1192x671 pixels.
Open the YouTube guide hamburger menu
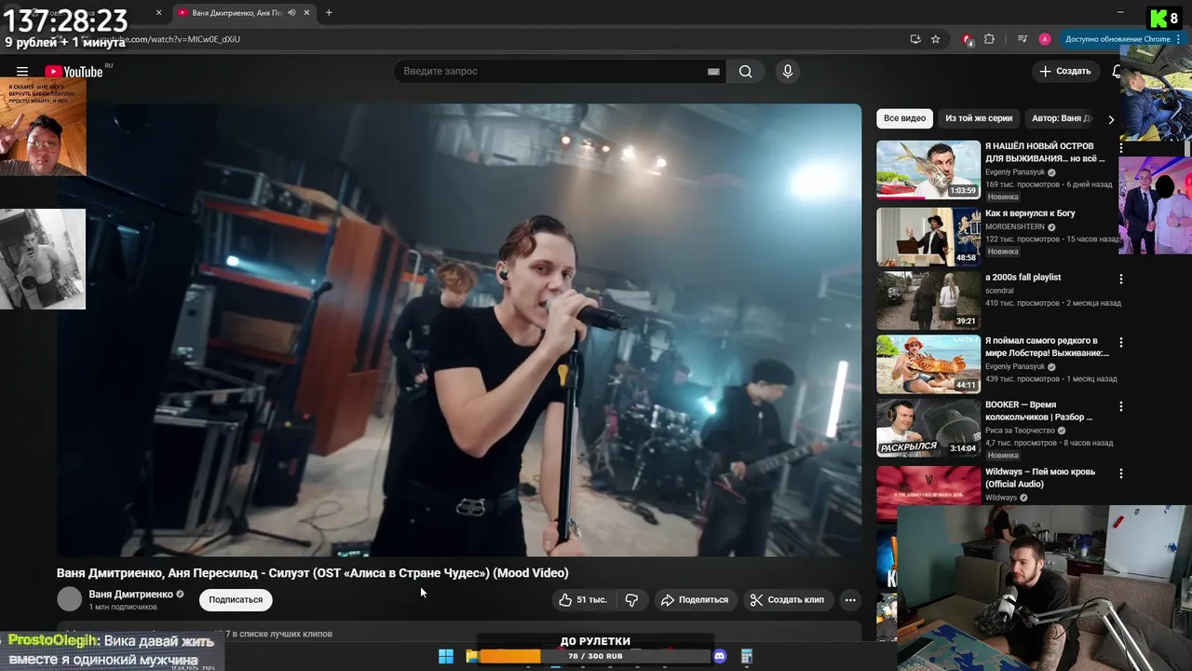coord(22,72)
